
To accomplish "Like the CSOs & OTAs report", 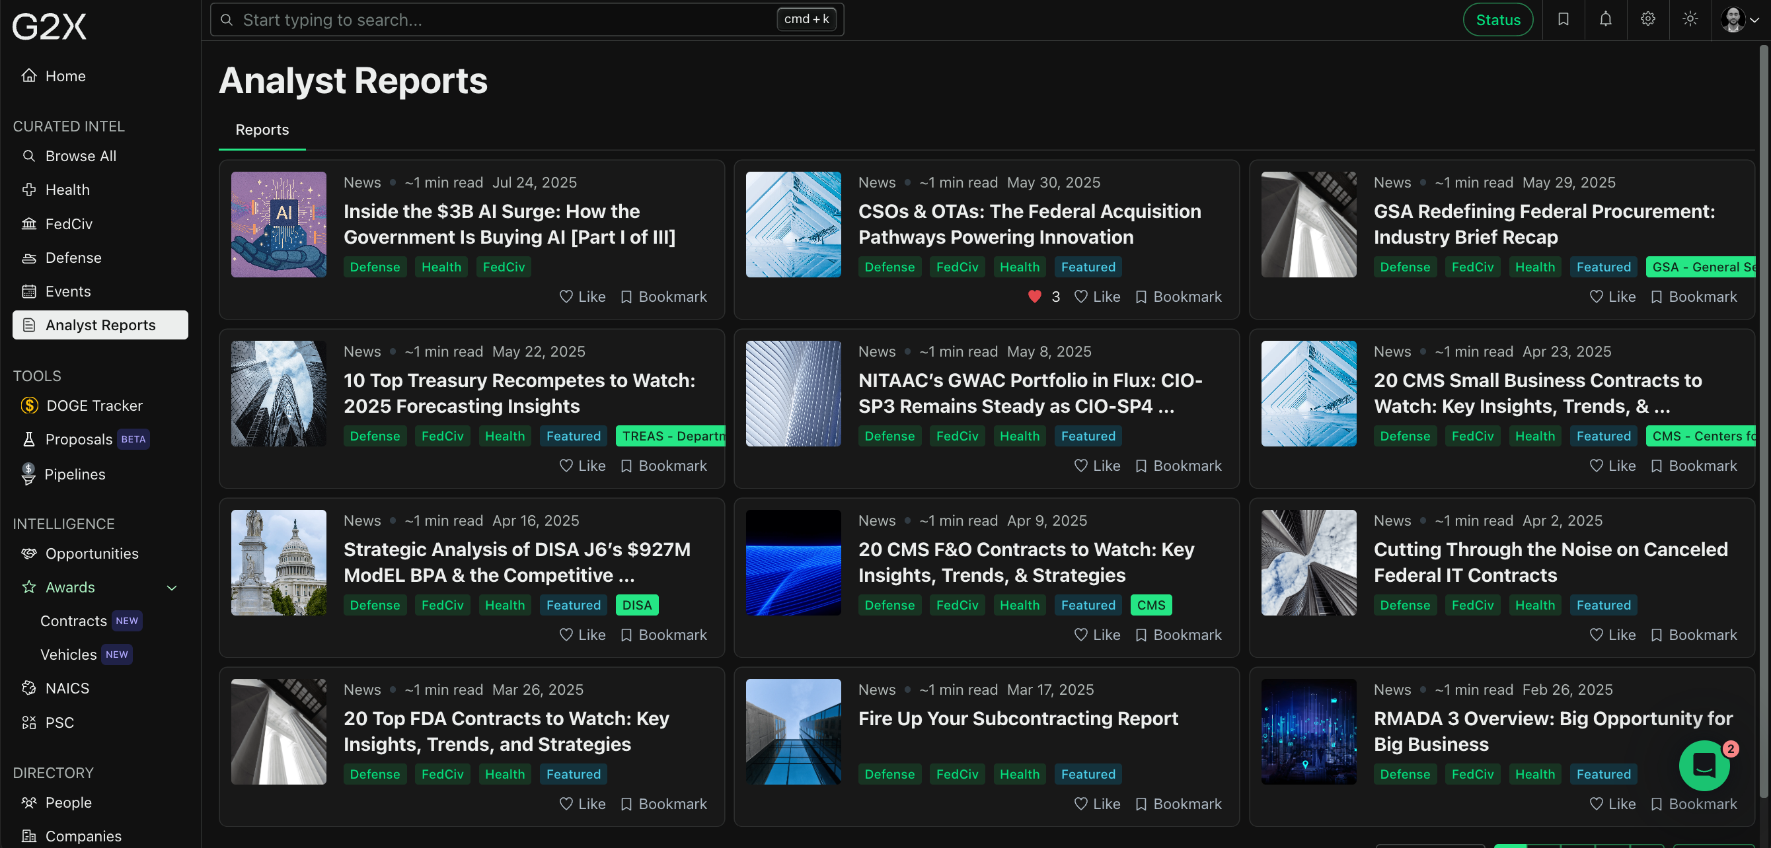I will pyautogui.click(x=1097, y=297).
